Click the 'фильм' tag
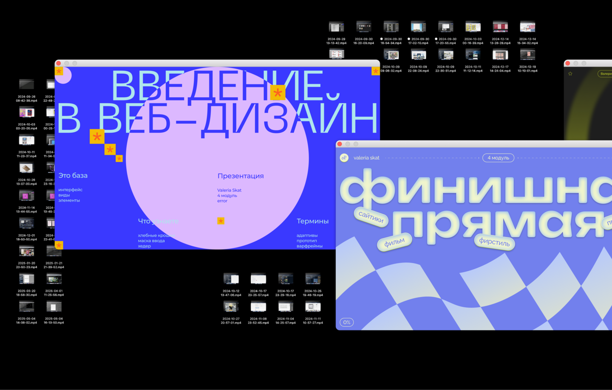Viewport: 612px width, 390px height. (394, 242)
